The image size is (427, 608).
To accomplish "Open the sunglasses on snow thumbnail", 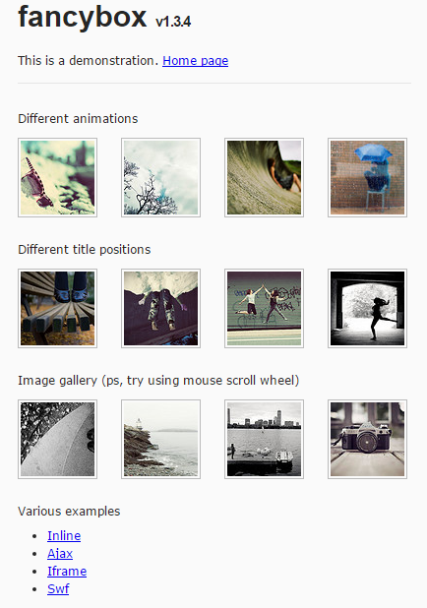I will [57, 177].
